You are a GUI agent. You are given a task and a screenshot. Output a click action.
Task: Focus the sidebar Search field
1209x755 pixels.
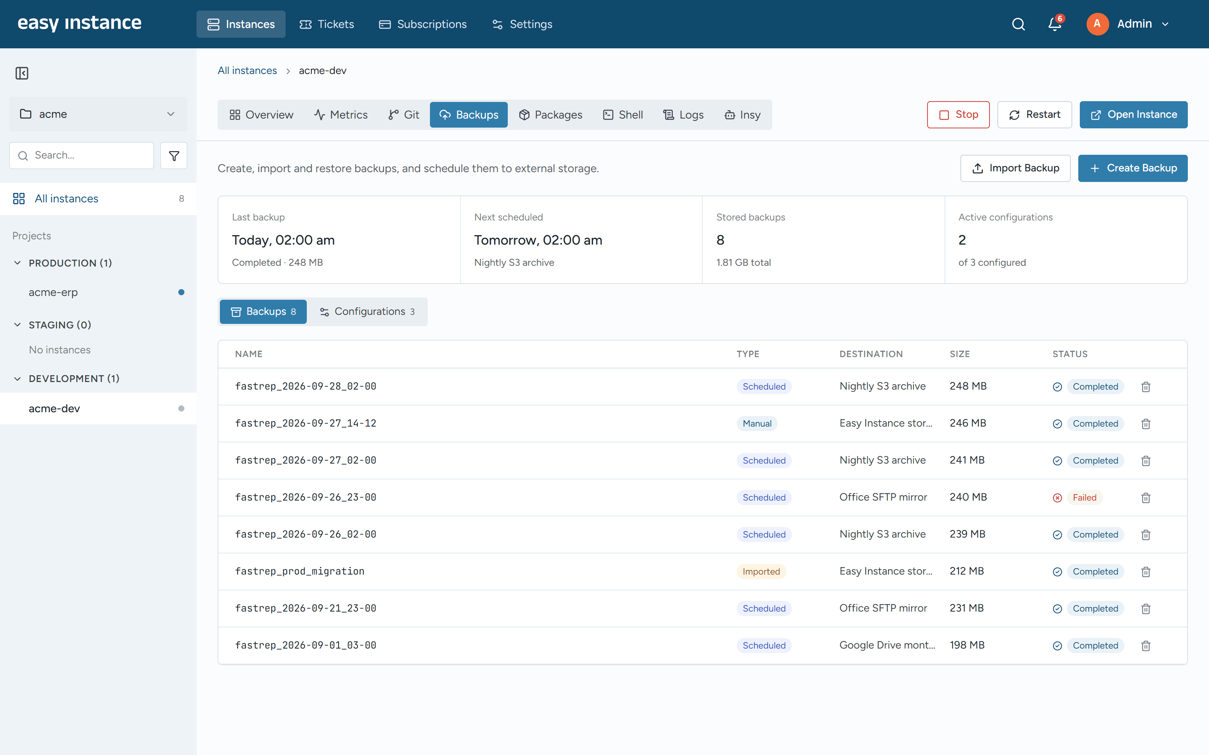[x=82, y=156]
